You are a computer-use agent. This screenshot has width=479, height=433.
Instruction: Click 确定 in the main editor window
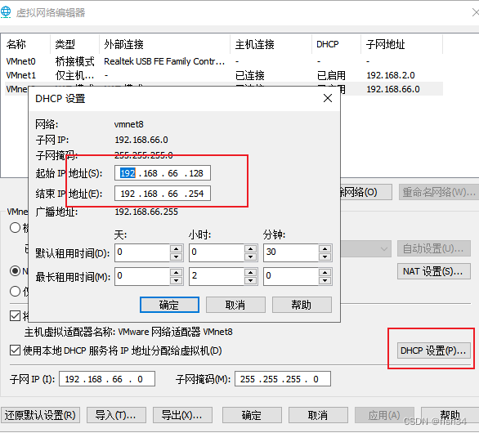[252, 415]
